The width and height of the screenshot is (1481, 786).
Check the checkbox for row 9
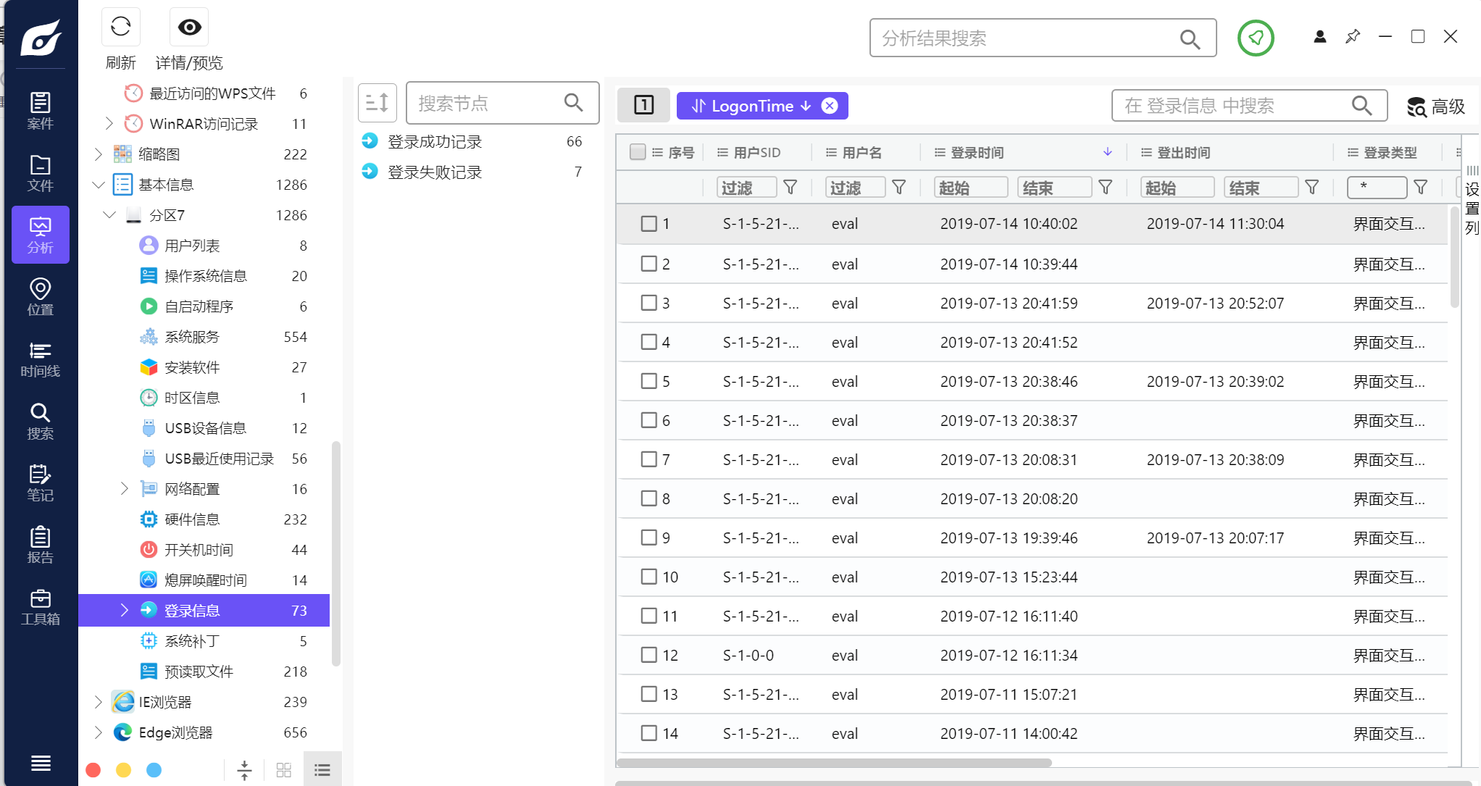648,538
